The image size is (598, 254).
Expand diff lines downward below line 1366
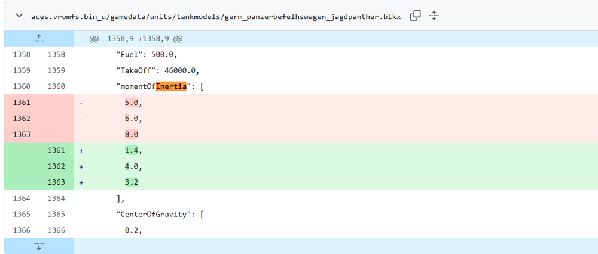39,246
